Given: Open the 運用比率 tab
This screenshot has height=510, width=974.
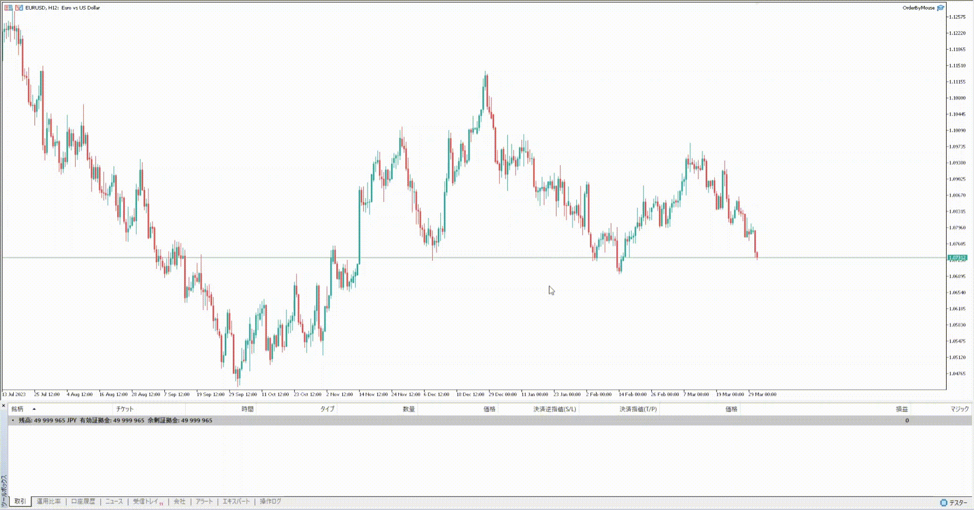Looking at the screenshot, I should pyautogui.click(x=49, y=501).
